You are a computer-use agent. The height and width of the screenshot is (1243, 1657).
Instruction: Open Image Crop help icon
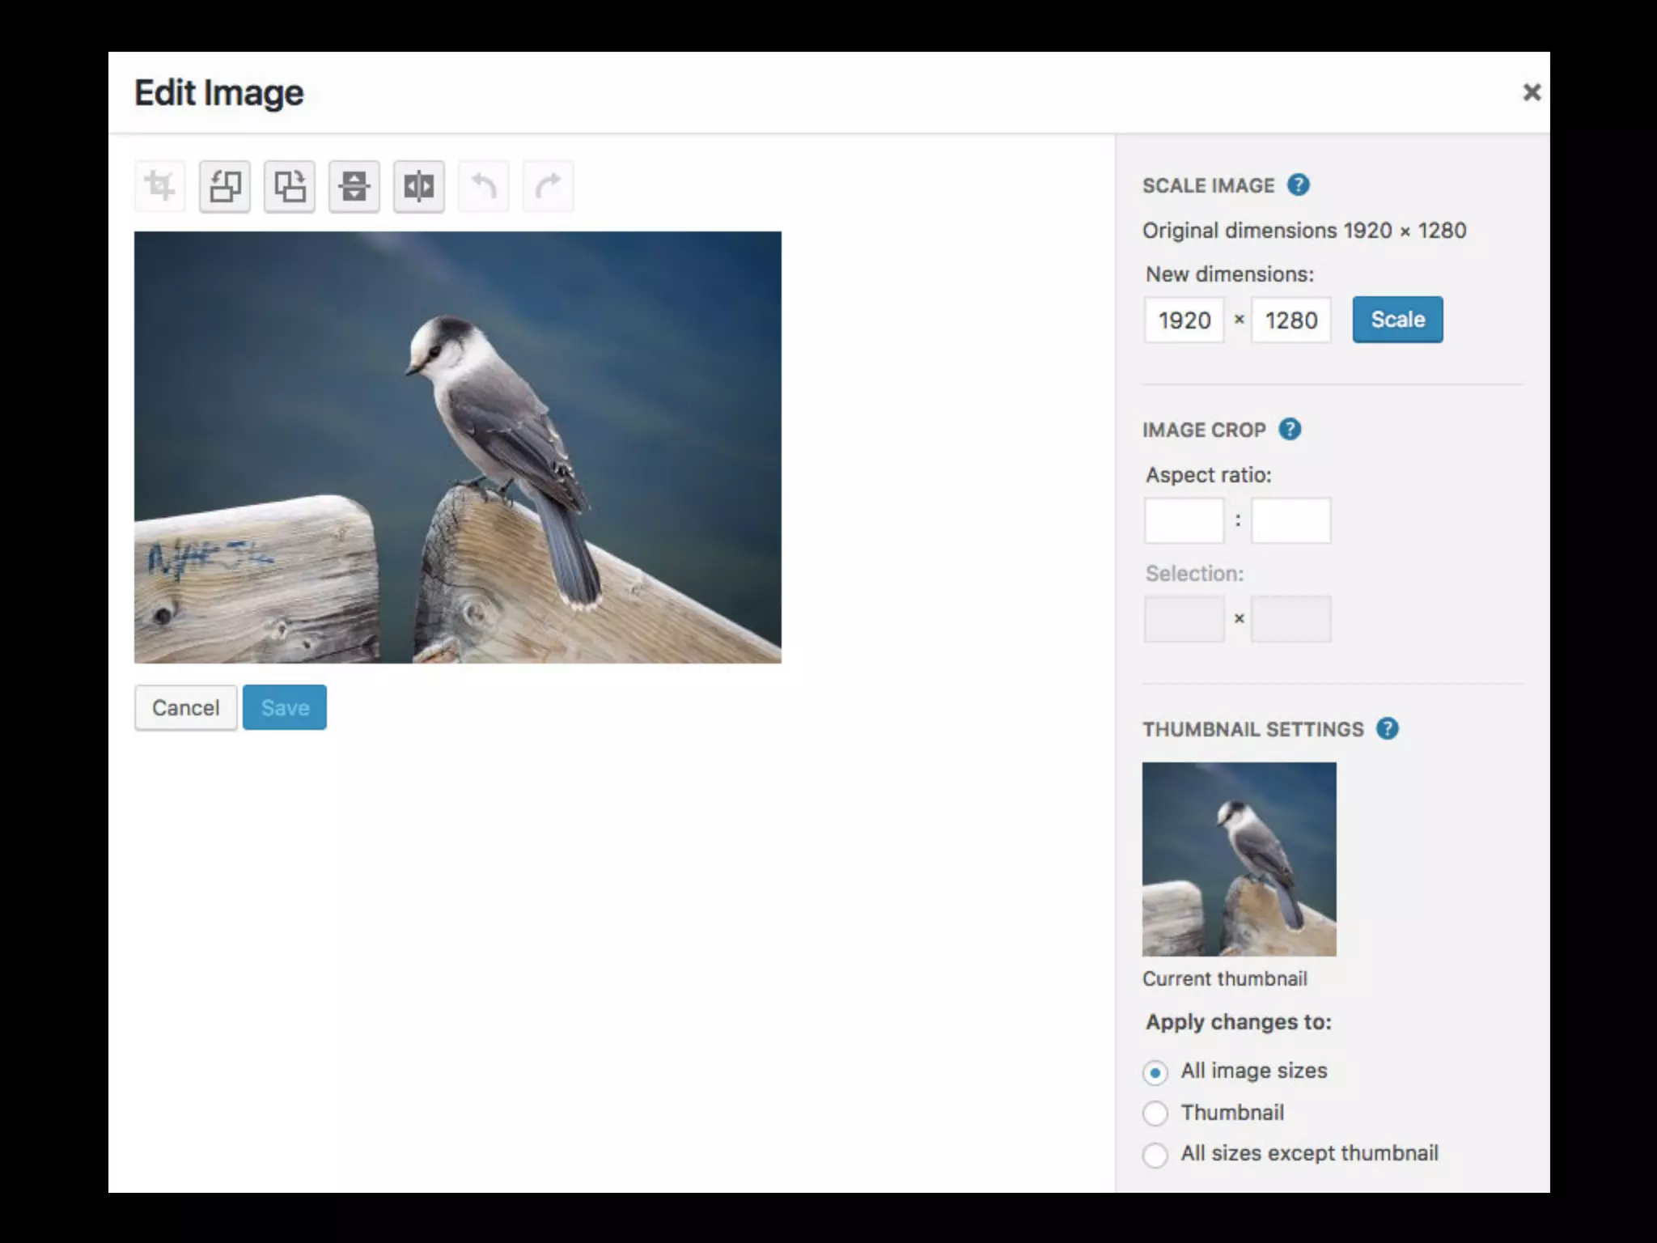coord(1290,429)
